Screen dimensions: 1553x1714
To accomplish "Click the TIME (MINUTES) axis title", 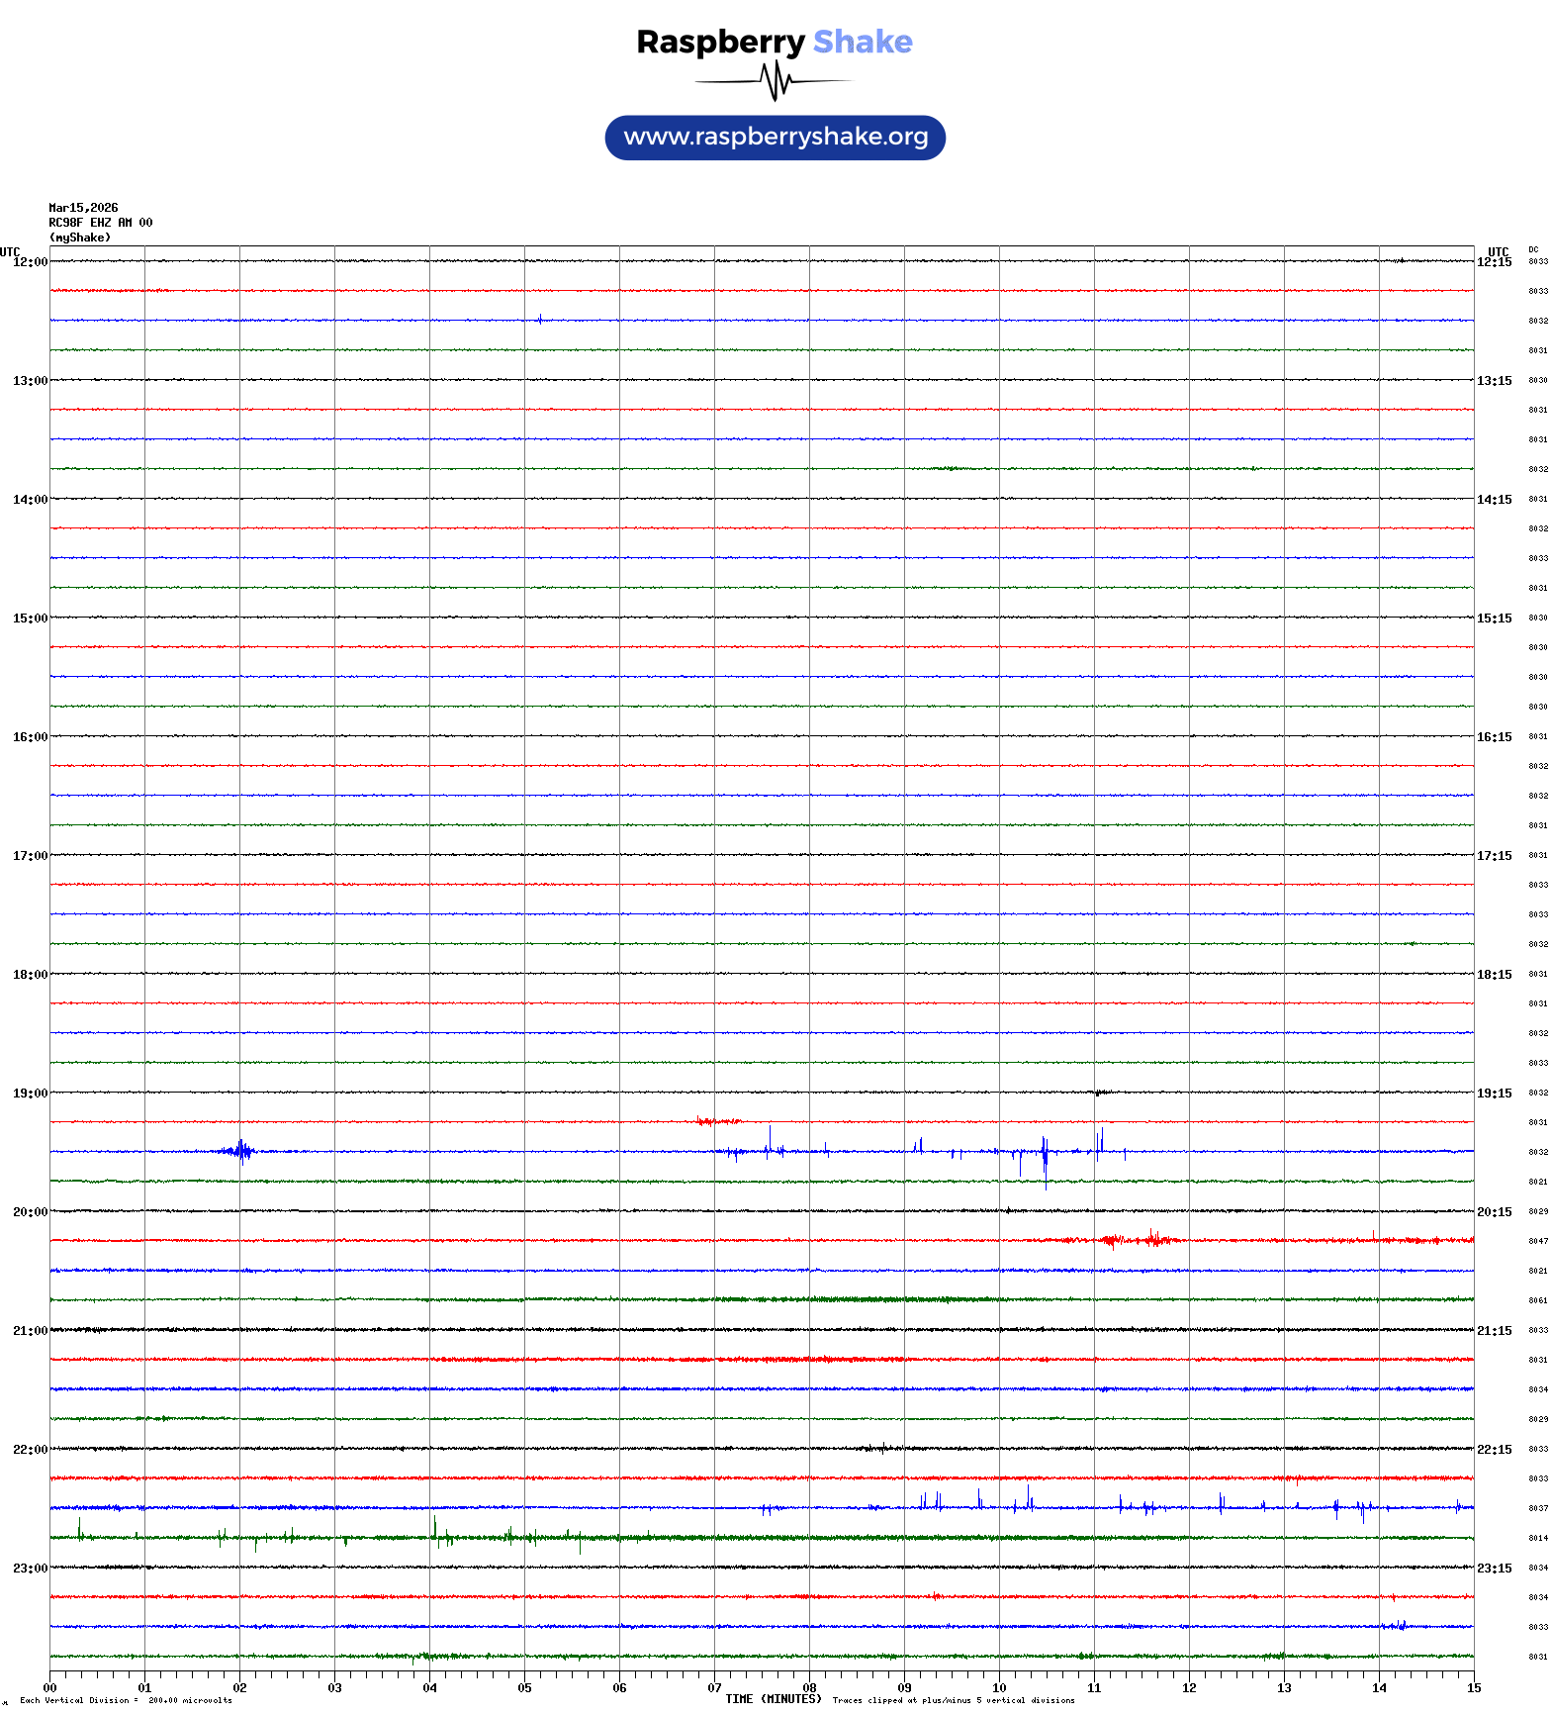I will coord(774,1699).
